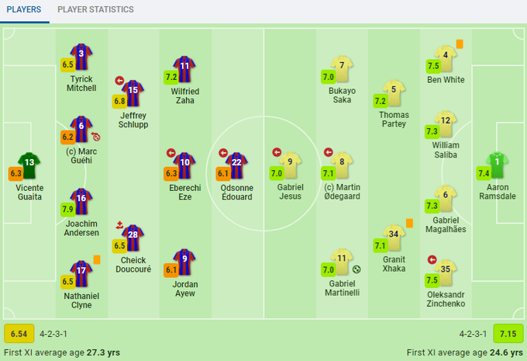Screen dimensions: 527x361
Task: Click the substitution arrow next to Odsonne Édouard
Action: coord(222,153)
